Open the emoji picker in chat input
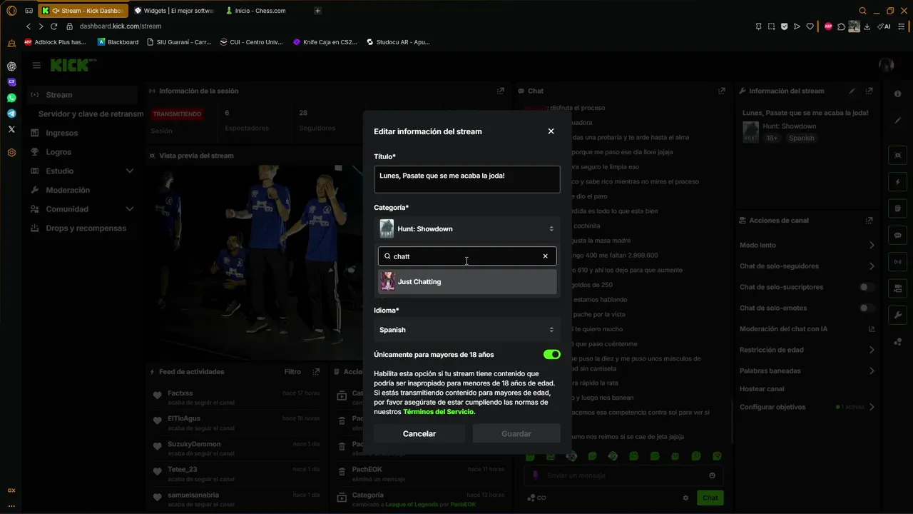This screenshot has width=913, height=514. coord(712,475)
